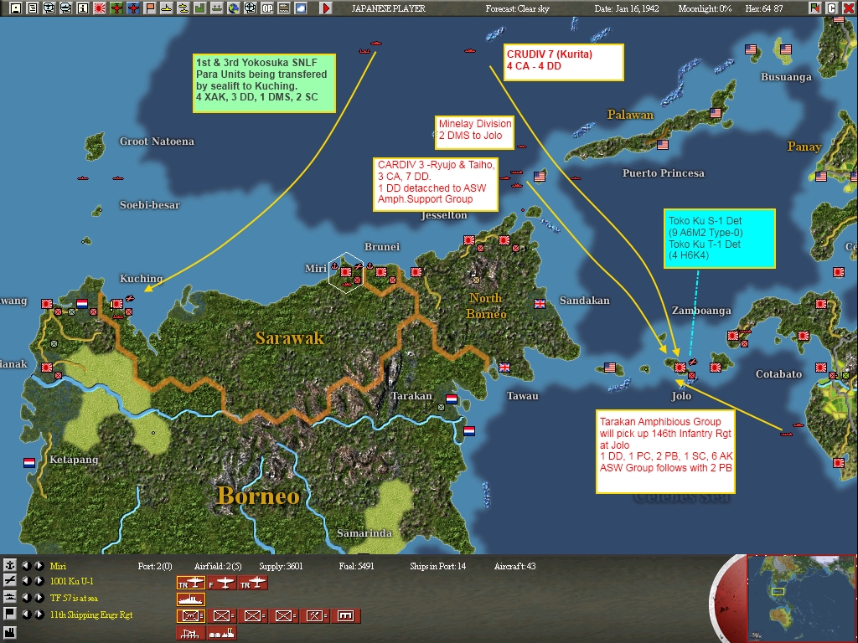Click the Japanese base marker at Jolo
This screenshot has width=858, height=643.
click(x=680, y=368)
